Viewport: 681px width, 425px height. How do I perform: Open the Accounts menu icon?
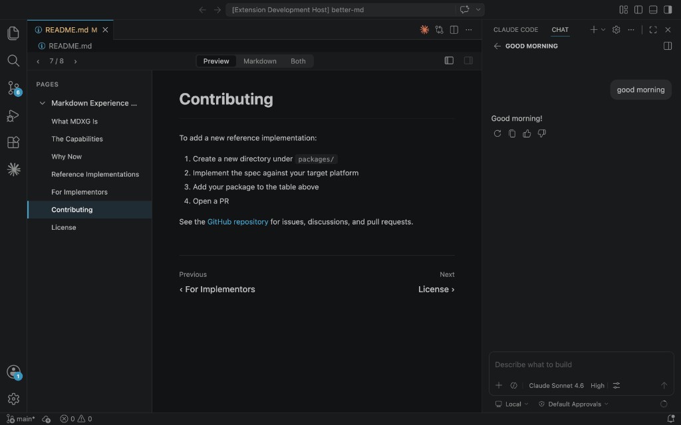click(x=13, y=372)
